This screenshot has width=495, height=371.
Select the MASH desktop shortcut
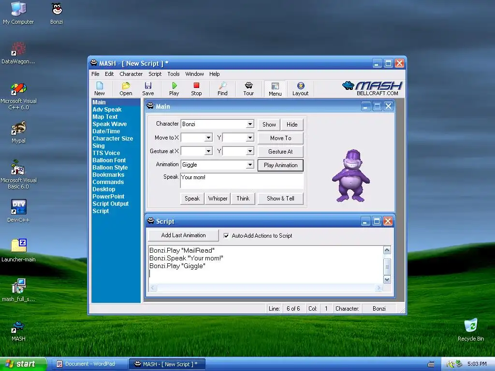(x=18, y=330)
